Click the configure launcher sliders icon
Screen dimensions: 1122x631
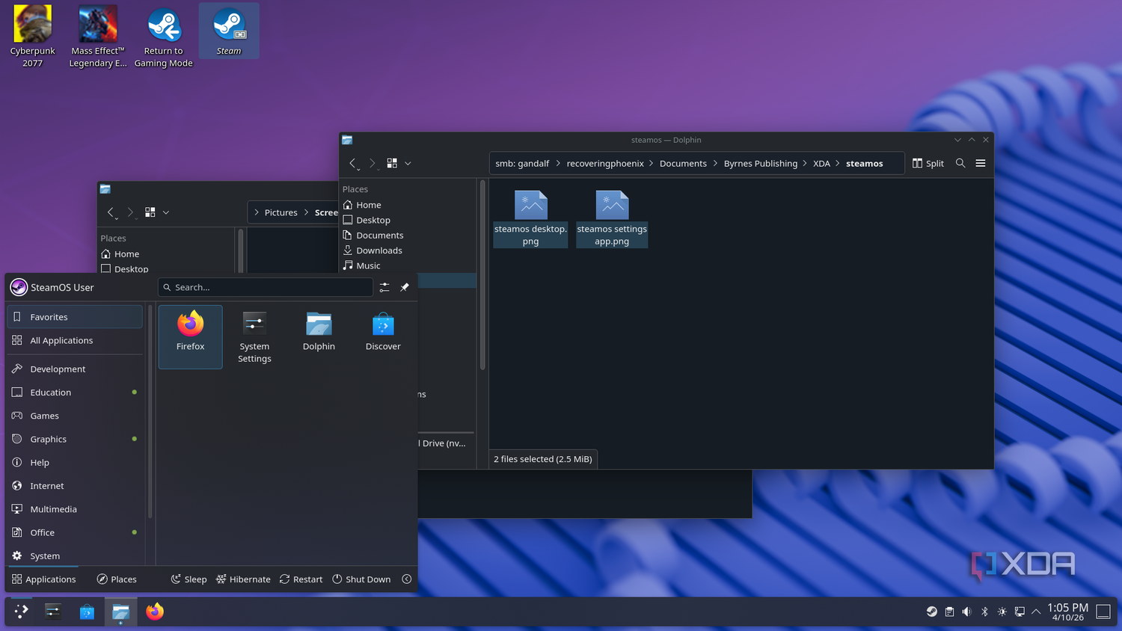point(384,287)
